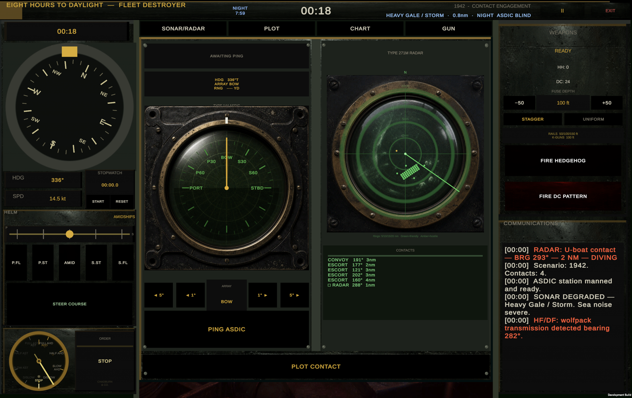Screen dimensions: 632x398
Task: Rotate ASDIC array 1° left
Action: click(x=190, y=295)
